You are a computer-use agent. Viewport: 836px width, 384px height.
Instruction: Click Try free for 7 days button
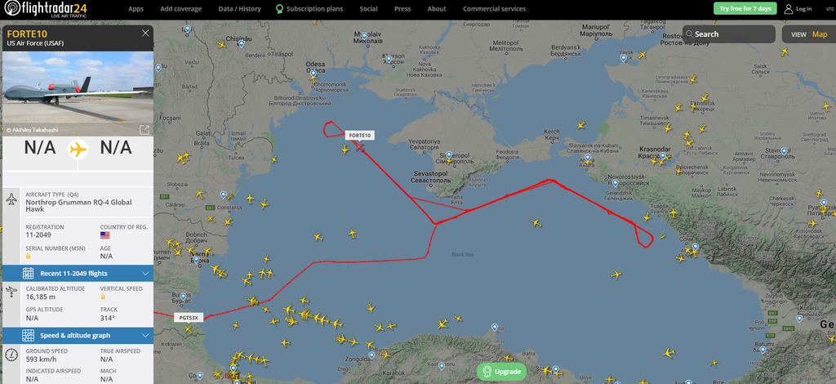[745, 8]
